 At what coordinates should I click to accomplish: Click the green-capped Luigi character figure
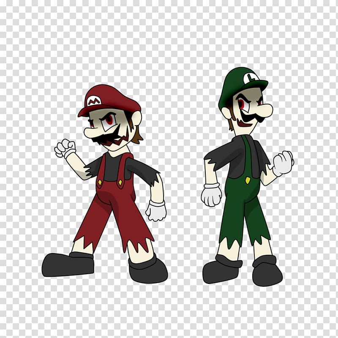coord(248,177)
